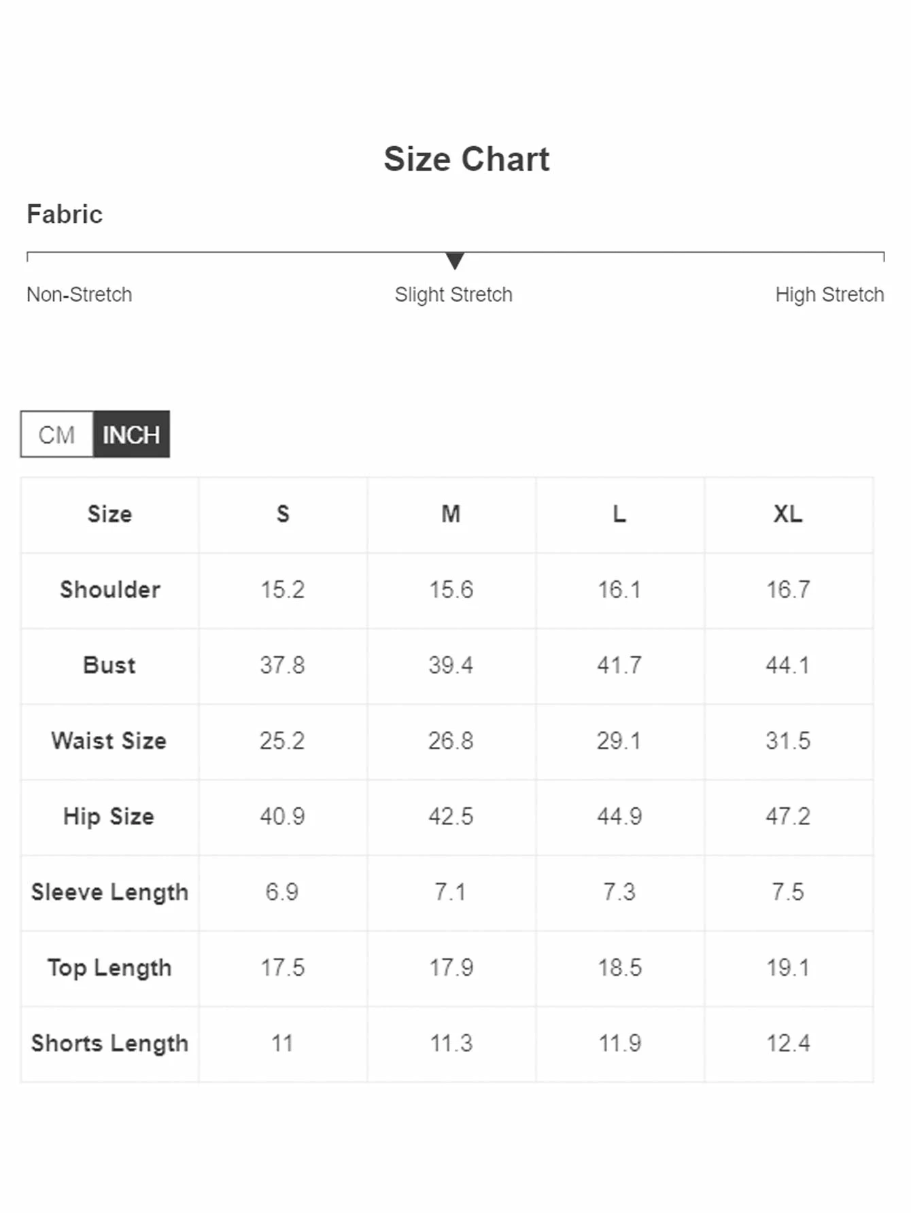Select the L size column header

pyautogui.click(x=619, y=514)
